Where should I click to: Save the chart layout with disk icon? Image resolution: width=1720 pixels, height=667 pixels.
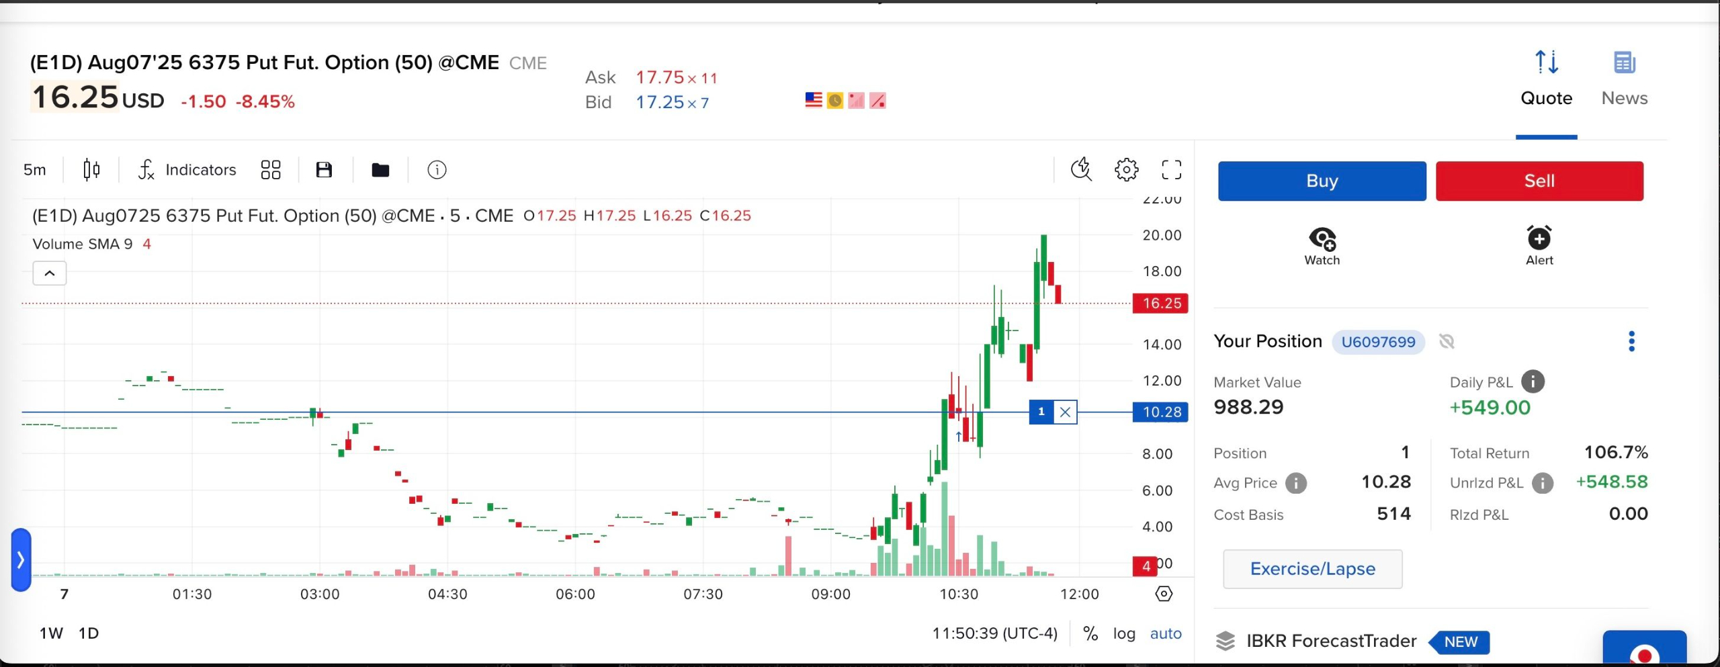324,170
